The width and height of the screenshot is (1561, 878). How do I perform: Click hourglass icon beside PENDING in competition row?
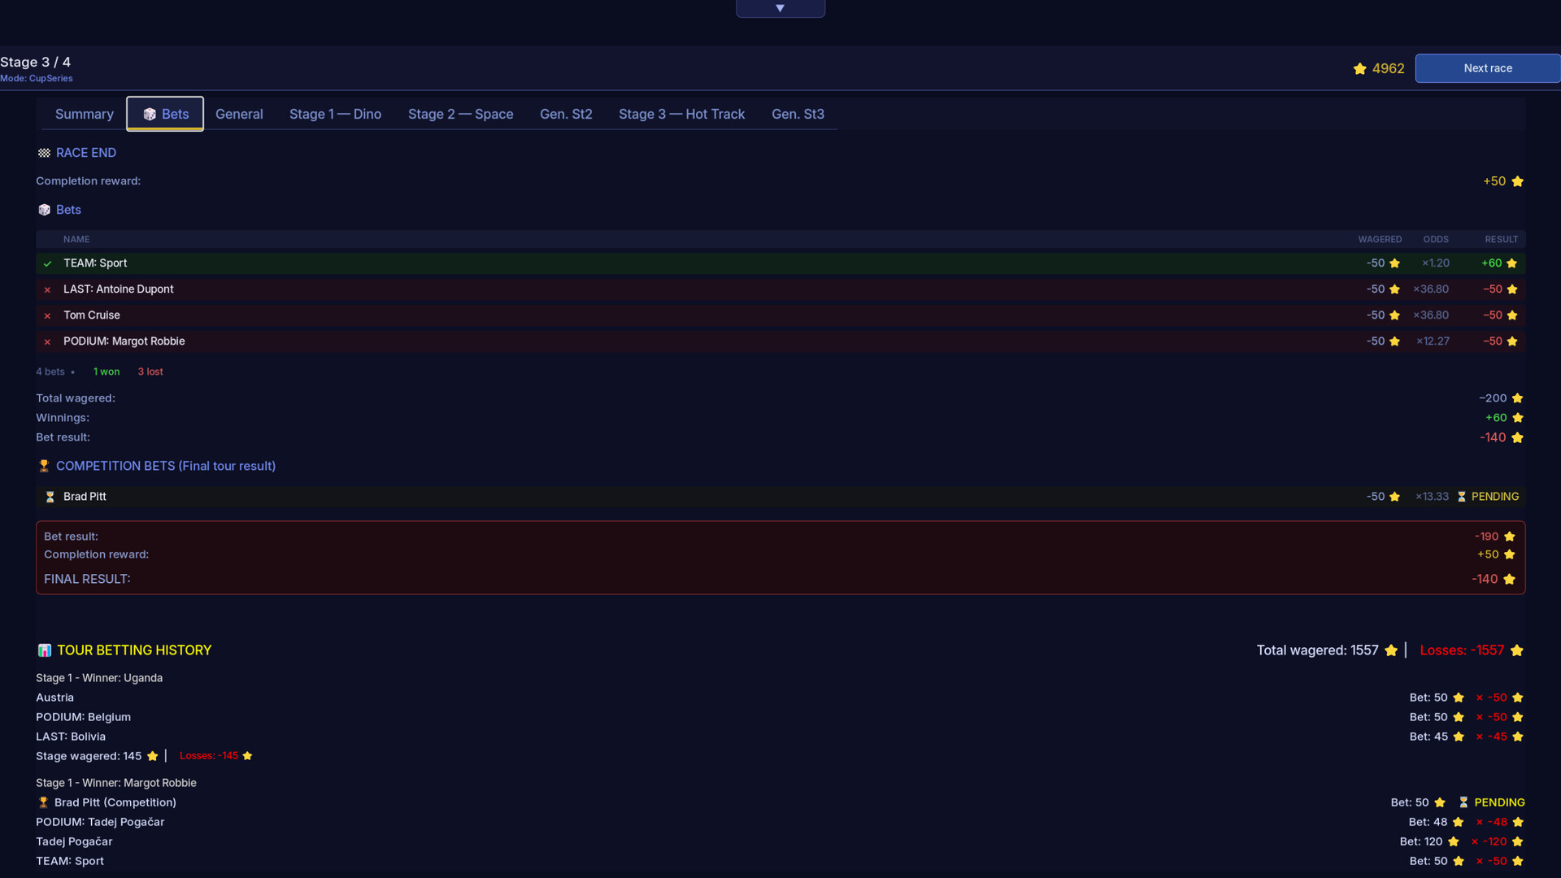1461,497
